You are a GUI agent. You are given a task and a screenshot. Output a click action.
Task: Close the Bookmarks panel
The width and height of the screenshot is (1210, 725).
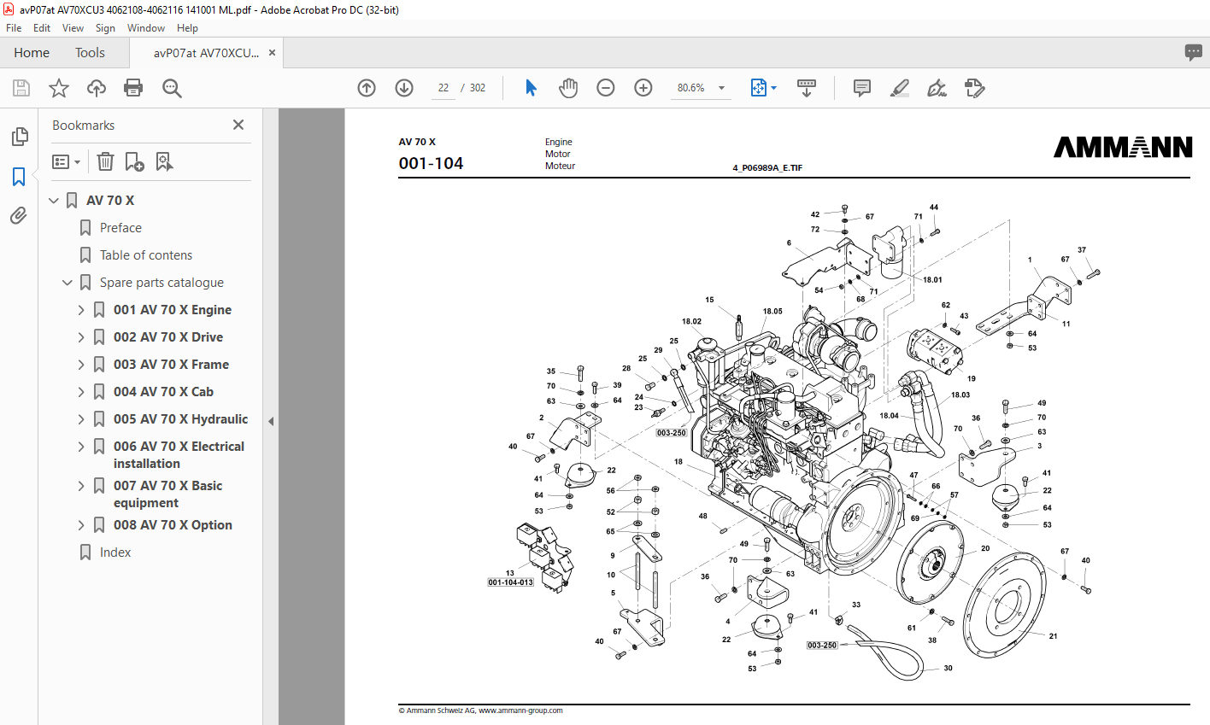point(238,125)
